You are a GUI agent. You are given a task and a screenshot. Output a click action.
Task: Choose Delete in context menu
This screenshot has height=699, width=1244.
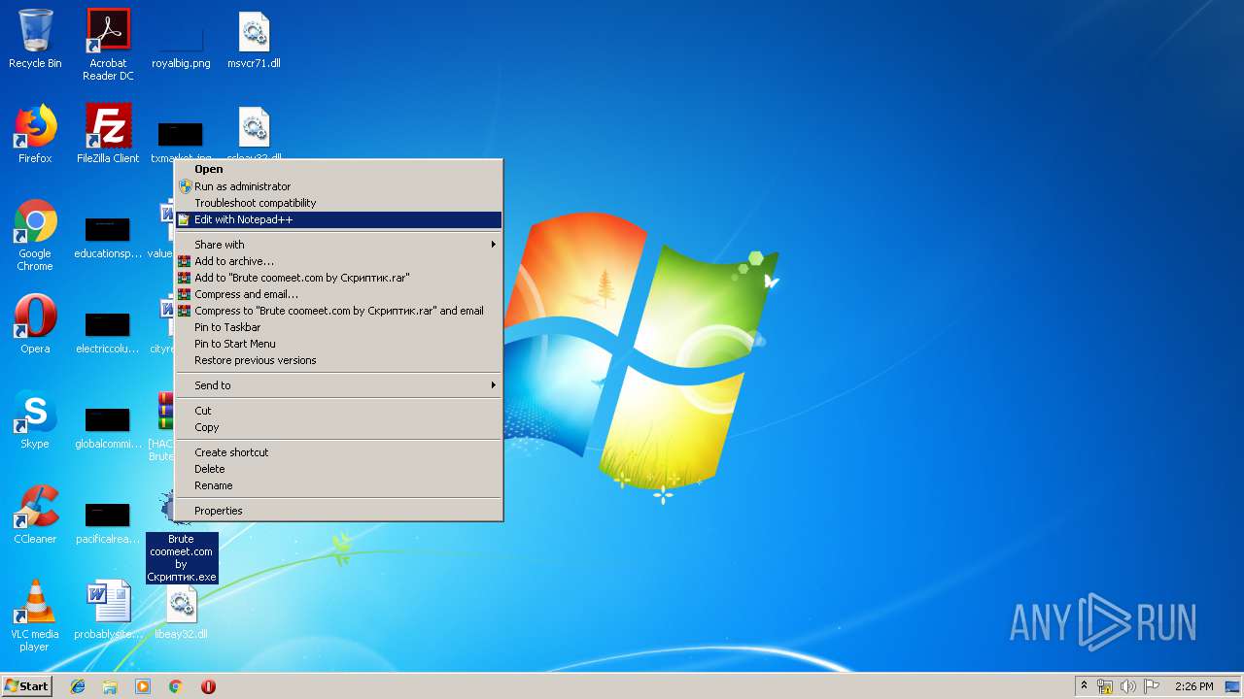(x=338, y=469)
